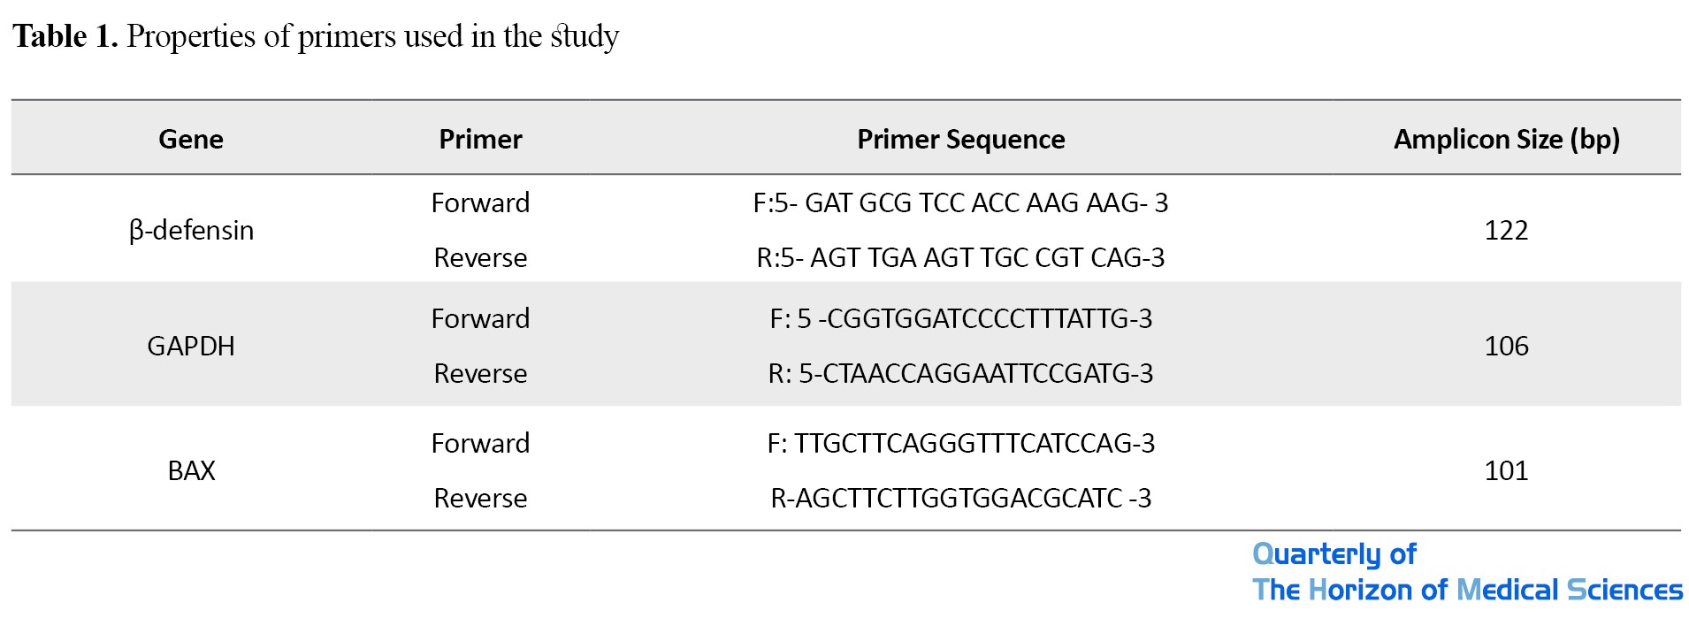Click the Forward label in BAX row
The height and width of the screenshot is (641, 1689).
coord(480,443)
